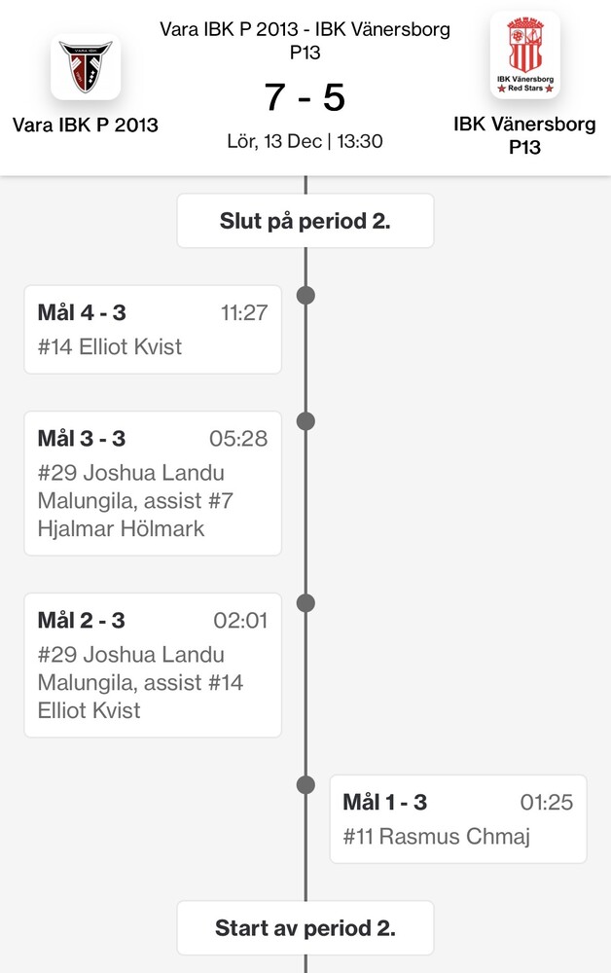Tap the match date Lör, 13 Dec
This screenshot has width=611, height=973.
coord(272,141)
